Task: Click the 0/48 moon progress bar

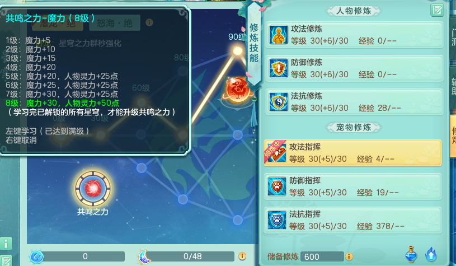Action: 193,256
